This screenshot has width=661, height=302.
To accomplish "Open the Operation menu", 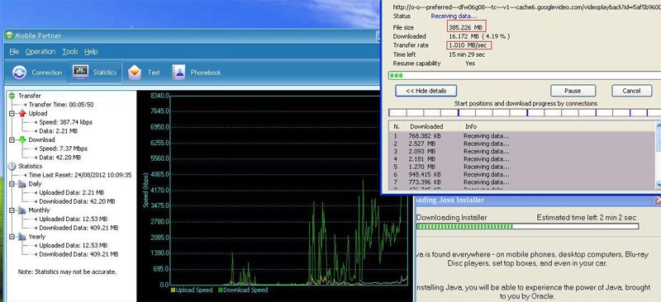I will pyautogui.click(x=40, y=52).
